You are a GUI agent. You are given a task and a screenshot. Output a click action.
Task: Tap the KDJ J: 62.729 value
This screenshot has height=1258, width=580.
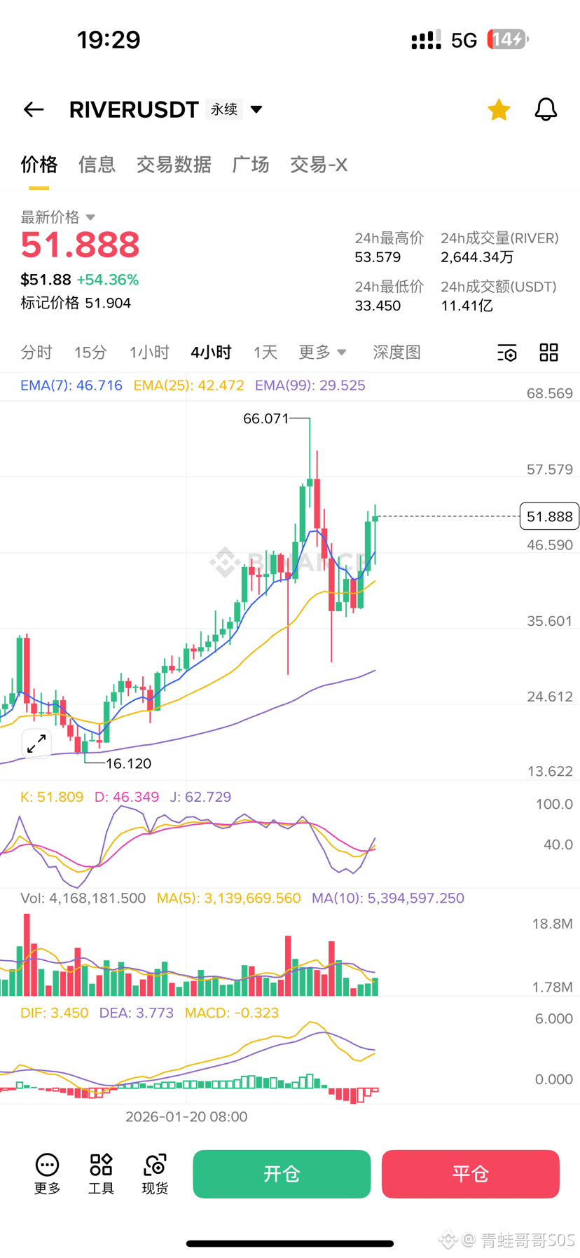click(x=200, y=797)
